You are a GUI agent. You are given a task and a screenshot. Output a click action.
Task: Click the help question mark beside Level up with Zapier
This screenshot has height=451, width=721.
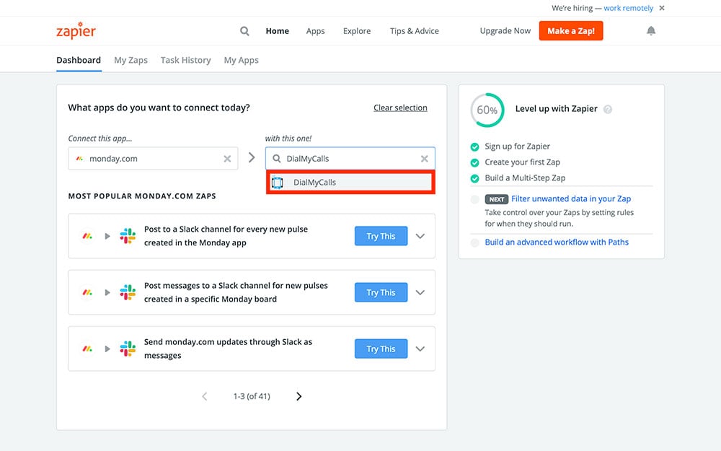[x=608, y=110]
